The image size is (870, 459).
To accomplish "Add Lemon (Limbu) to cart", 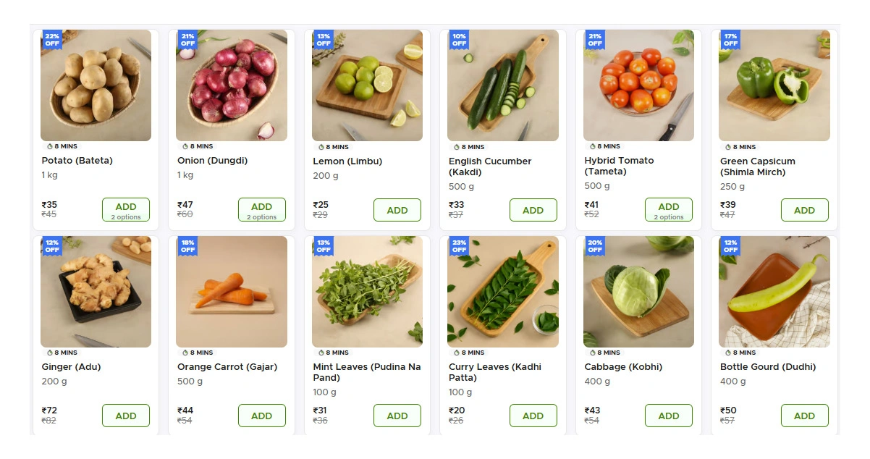I will [x=397, y=210].
